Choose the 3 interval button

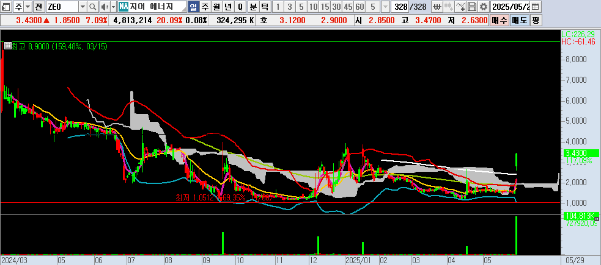[290, 7]
